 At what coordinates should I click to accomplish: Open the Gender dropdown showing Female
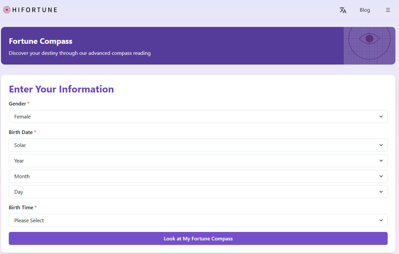pos(198,116)
